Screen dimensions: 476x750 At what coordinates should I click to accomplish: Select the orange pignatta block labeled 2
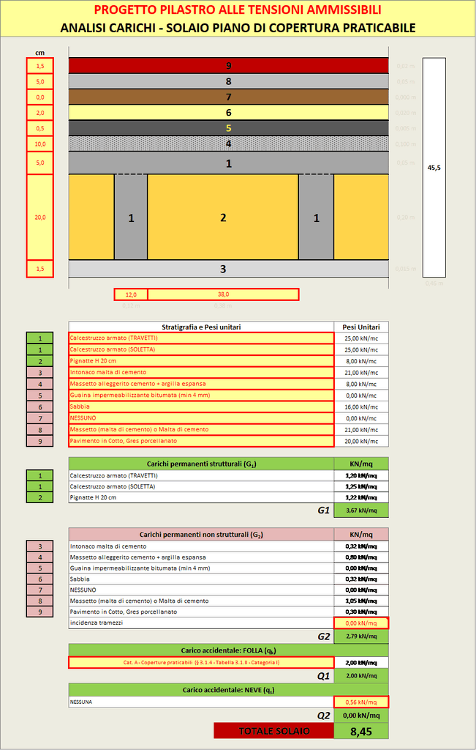point(223,218)
